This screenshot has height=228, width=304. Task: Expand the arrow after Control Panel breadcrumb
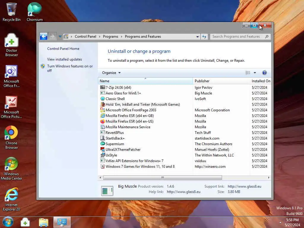click(100, 37)
